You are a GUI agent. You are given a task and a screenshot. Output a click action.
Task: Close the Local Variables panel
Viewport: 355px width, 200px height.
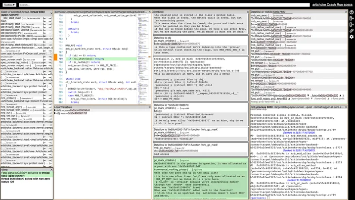(149, 107)
